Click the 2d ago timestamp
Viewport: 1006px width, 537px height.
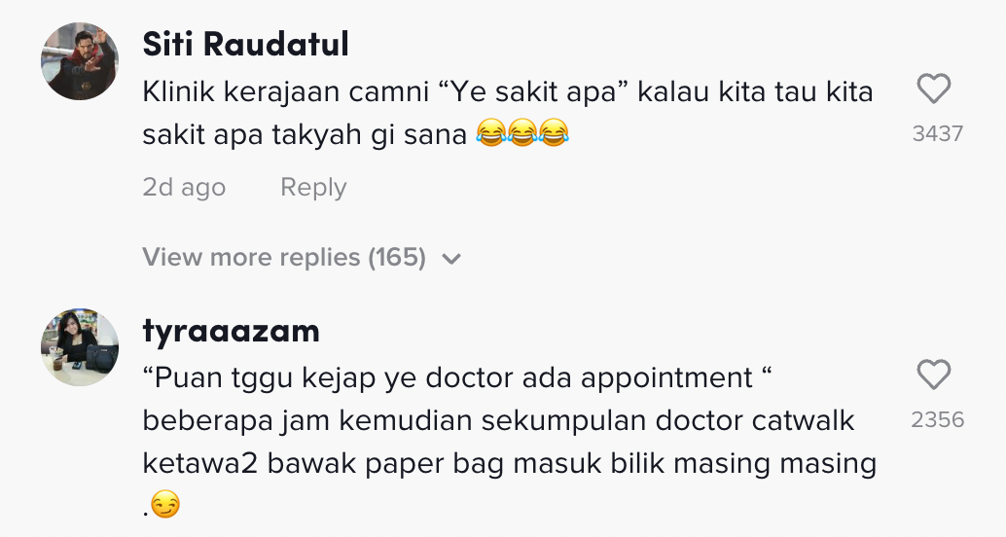click(184, 188)
